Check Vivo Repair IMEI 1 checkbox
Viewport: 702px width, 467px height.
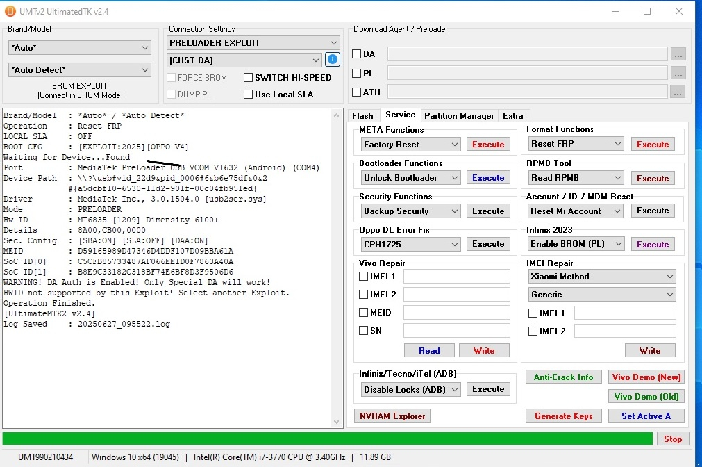364,277
